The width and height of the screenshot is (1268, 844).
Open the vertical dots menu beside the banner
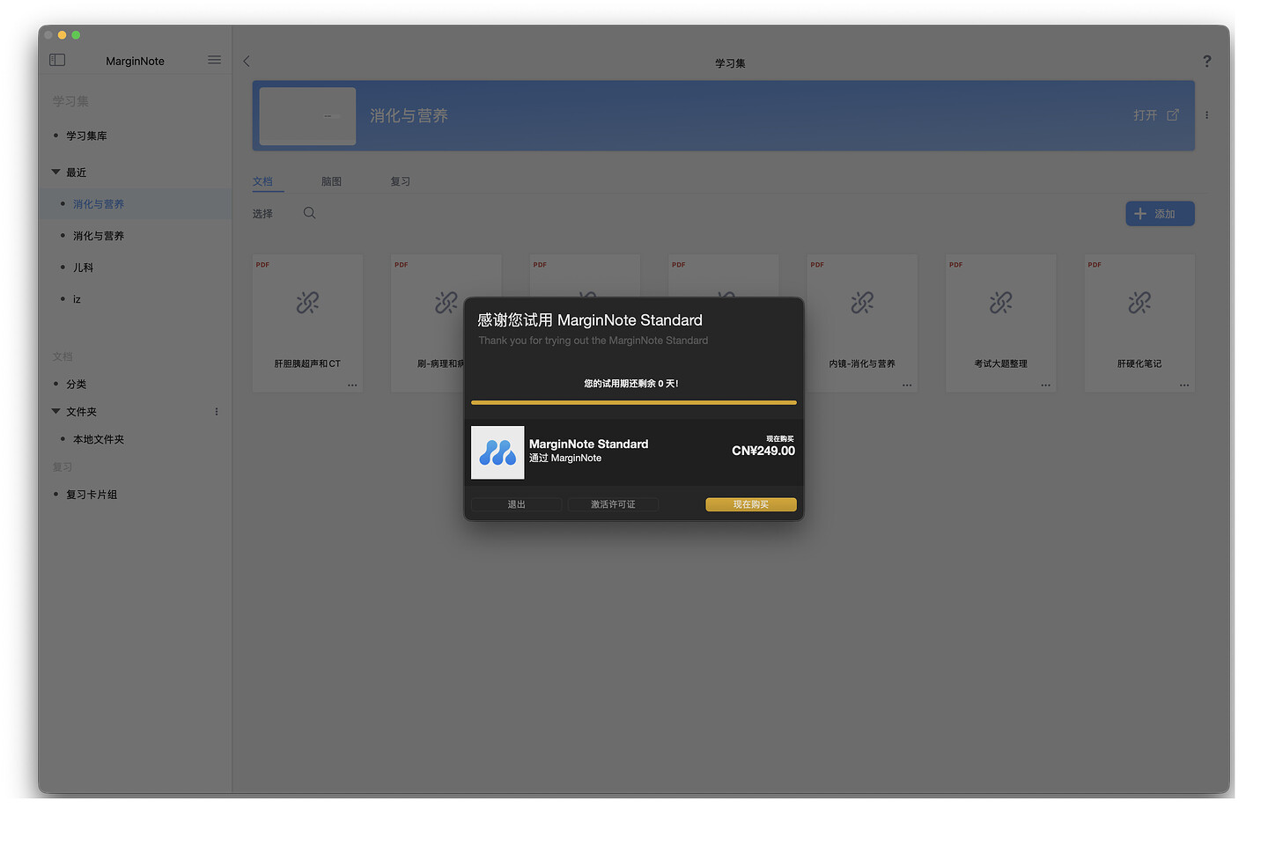coord(1206,115)
